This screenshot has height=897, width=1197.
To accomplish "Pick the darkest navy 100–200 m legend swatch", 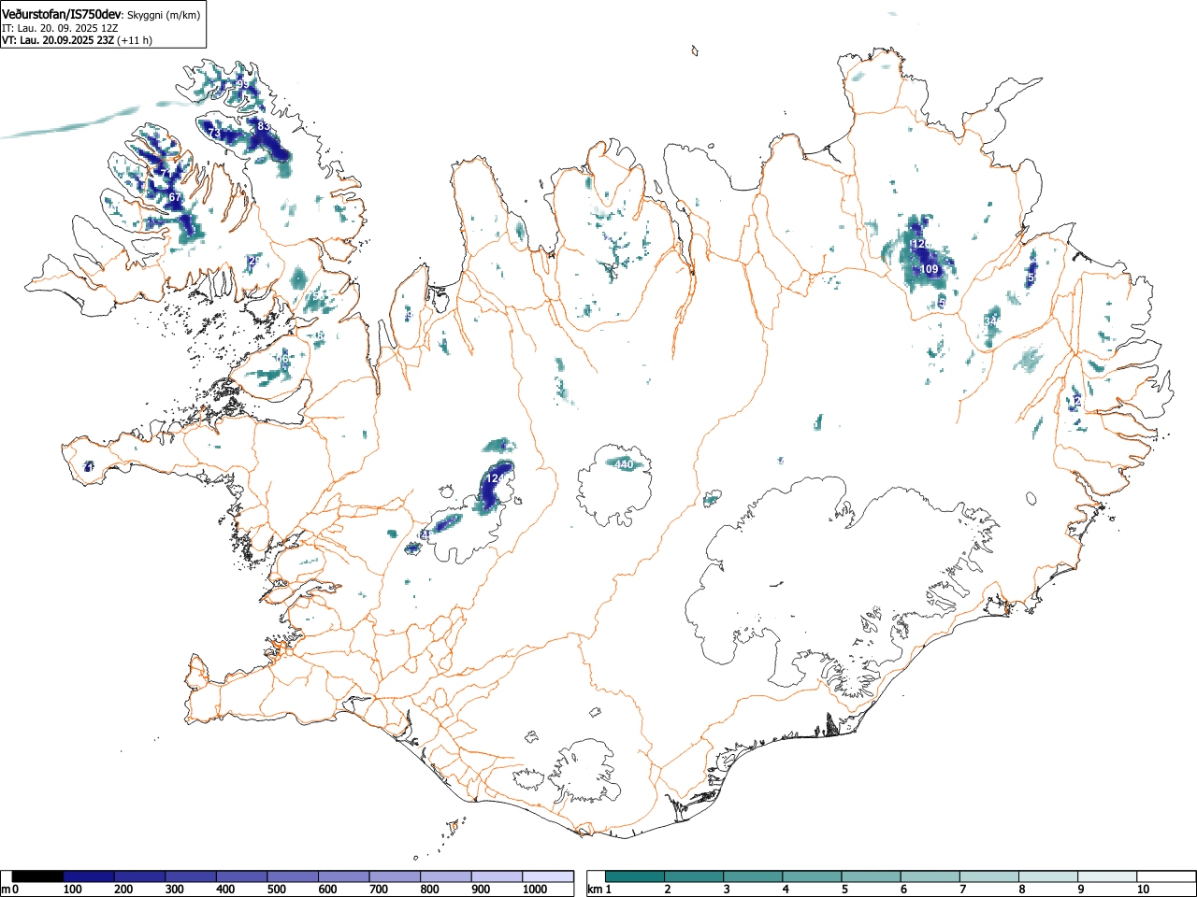I will click(x=89, y=876).
